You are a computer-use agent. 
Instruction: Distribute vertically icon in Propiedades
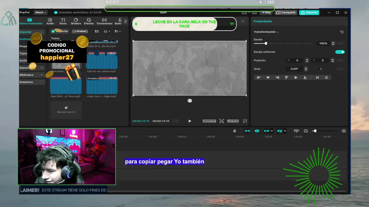(326, 77)
